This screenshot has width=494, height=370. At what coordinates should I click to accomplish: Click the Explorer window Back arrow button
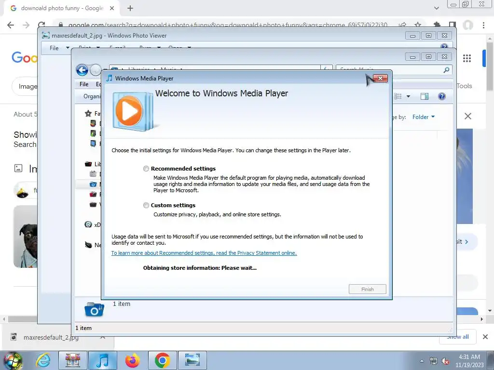tap(82, 70)
